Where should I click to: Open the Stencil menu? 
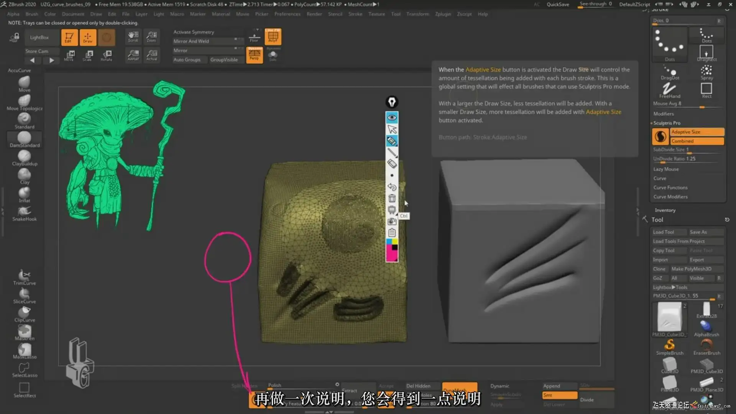tap(335, 14)
